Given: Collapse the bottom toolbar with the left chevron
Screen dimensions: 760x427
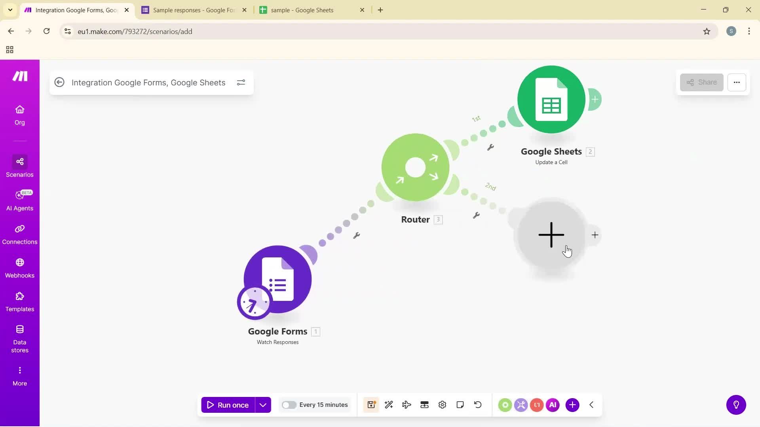Looking at the screenshot, I should point(591,404).
